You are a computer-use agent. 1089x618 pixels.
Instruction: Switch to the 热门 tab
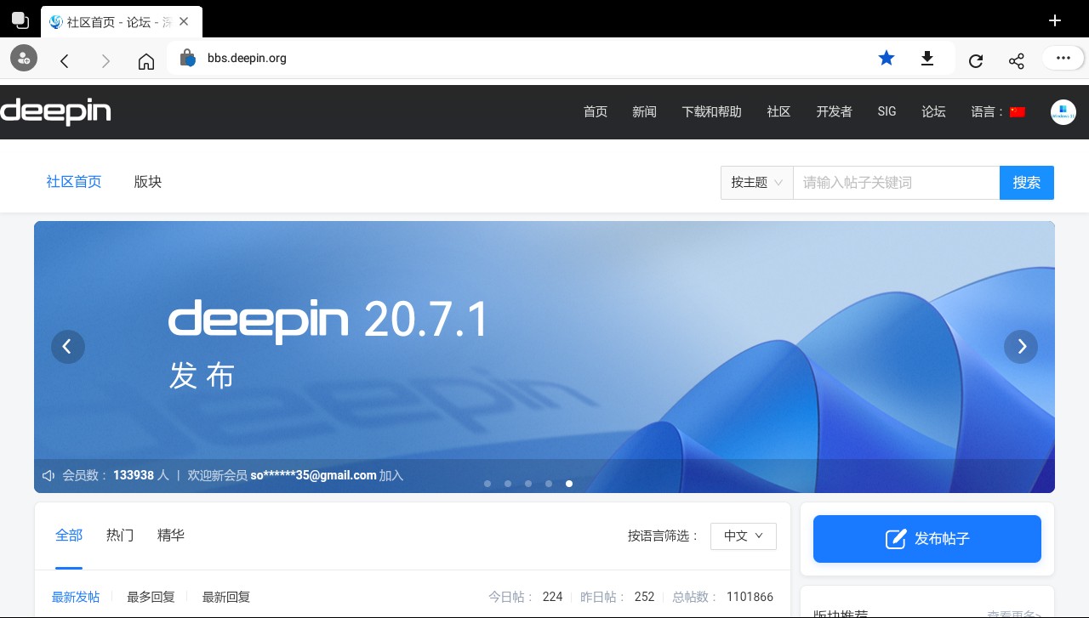(120, 536)
